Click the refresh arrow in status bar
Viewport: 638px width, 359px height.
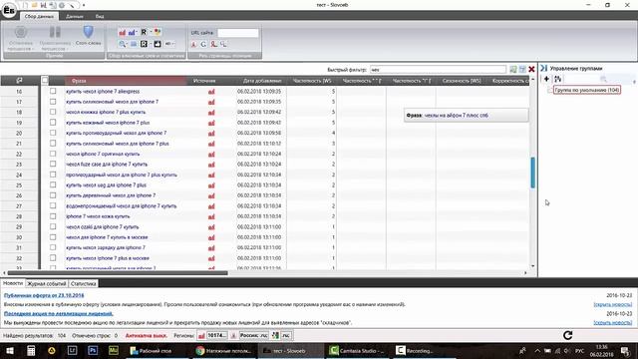click(567, 335)
